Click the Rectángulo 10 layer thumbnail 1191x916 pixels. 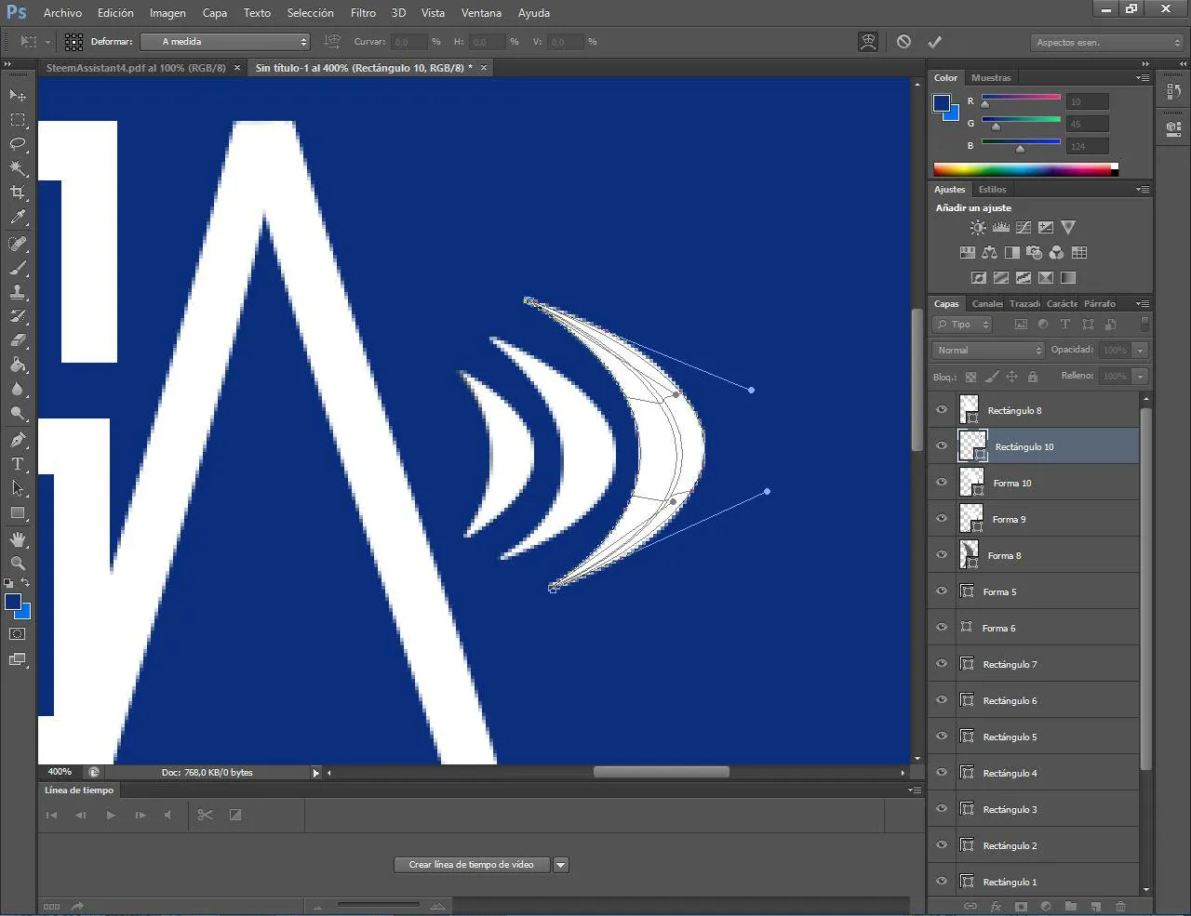pyautogui.click(x=972, y=446)
